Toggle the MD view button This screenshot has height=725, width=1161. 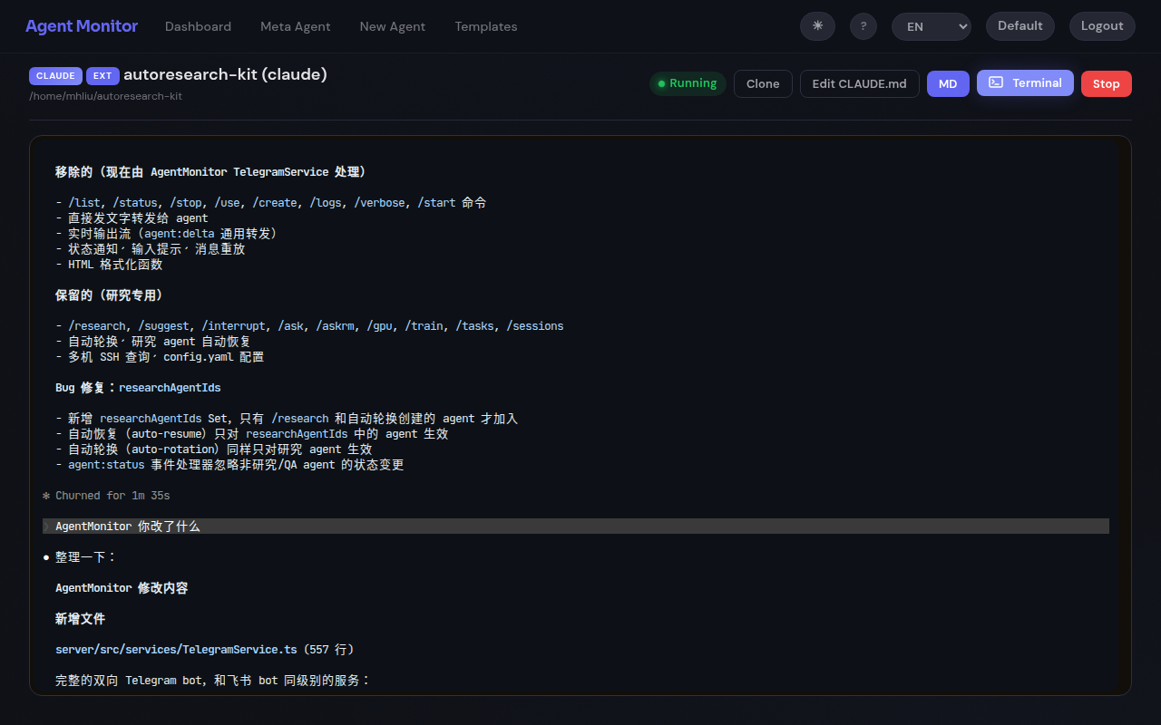948,83
